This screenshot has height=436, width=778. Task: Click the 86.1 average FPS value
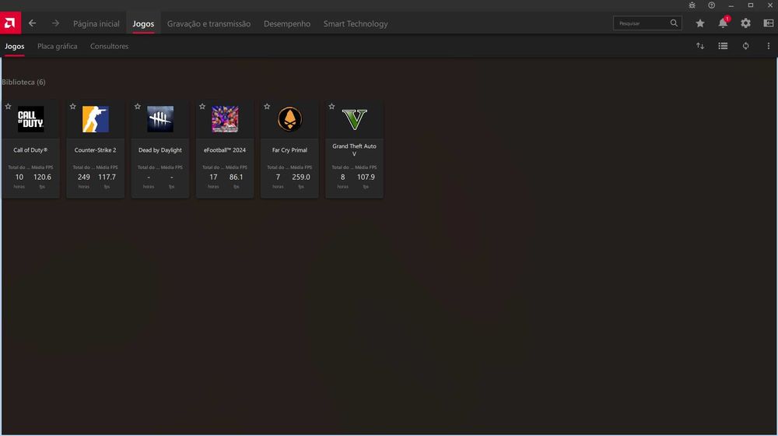(237, 177)
